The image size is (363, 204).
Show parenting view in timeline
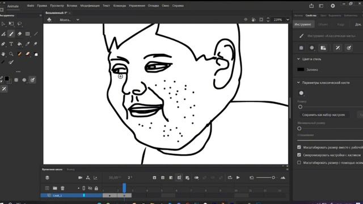click(x=88, y=177)
